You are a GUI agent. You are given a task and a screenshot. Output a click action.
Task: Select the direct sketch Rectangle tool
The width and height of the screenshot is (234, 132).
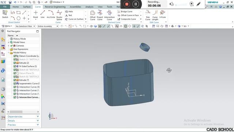pyautogui.click(x=19, y=12)
